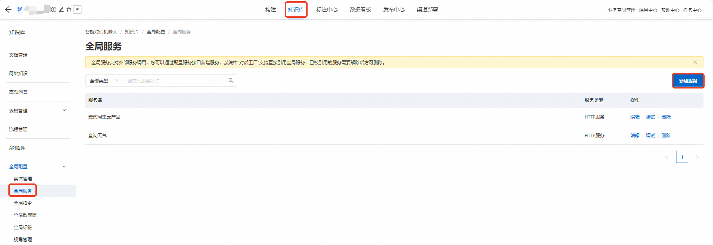Select page 1 in pagination
Viewport: 713px width, 245px height.
pos(682,157)
